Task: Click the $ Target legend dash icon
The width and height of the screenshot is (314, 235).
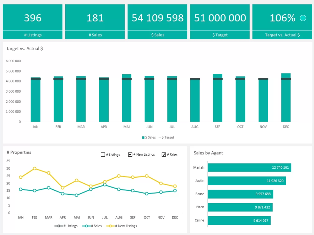Action: pos(160,137)
